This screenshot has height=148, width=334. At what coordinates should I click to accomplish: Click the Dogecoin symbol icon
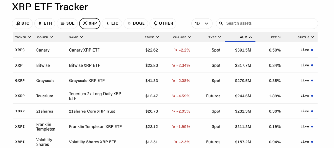click(x=129, y=23)
